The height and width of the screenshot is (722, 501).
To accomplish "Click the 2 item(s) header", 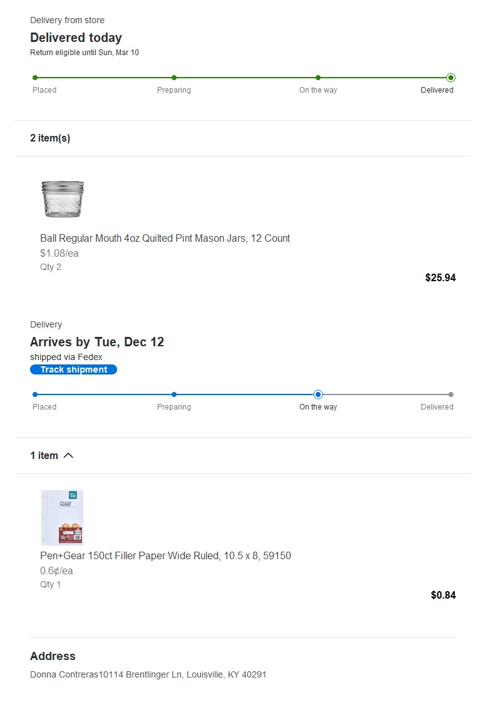I will point(50,138).
